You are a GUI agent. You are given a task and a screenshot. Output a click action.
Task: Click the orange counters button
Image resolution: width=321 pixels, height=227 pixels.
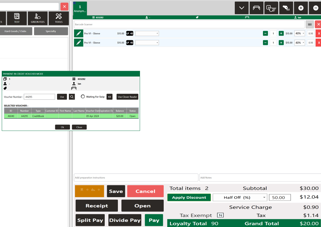pyautogui.click(x=89, y=191)
